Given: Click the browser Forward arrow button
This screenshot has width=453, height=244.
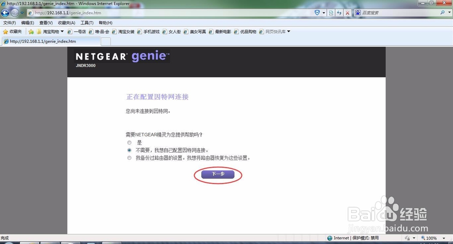Looking at the screenshot, I should click(x=14, y=13).
